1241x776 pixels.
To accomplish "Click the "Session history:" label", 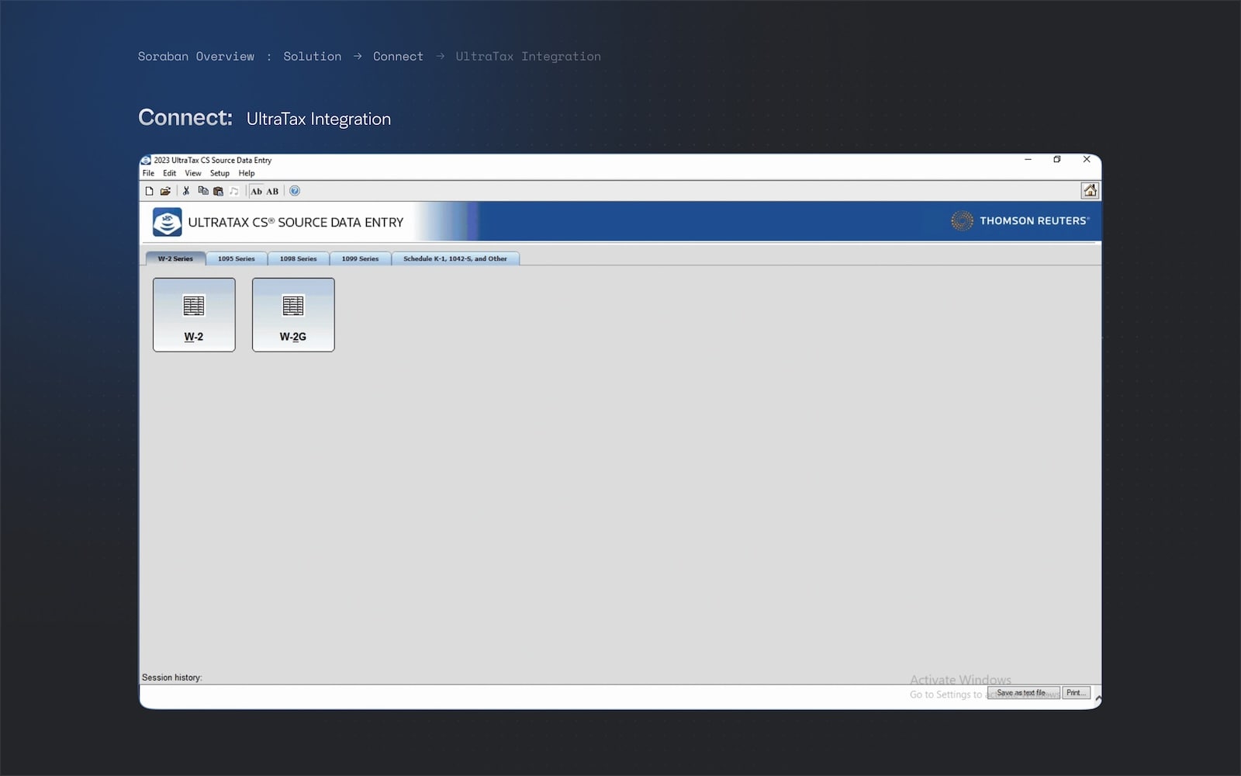I will (172, 677).
